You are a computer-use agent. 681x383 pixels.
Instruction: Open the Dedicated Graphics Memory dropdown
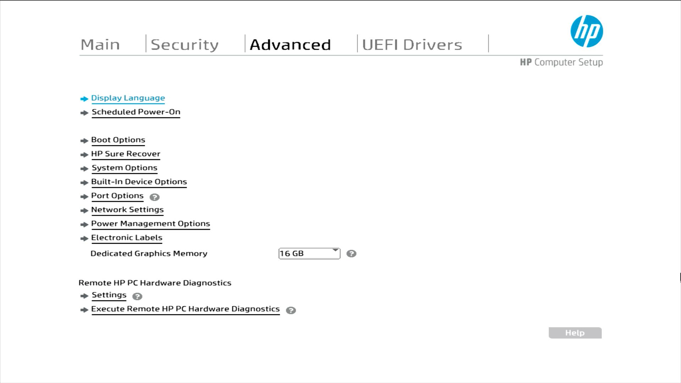click(309, 254)
